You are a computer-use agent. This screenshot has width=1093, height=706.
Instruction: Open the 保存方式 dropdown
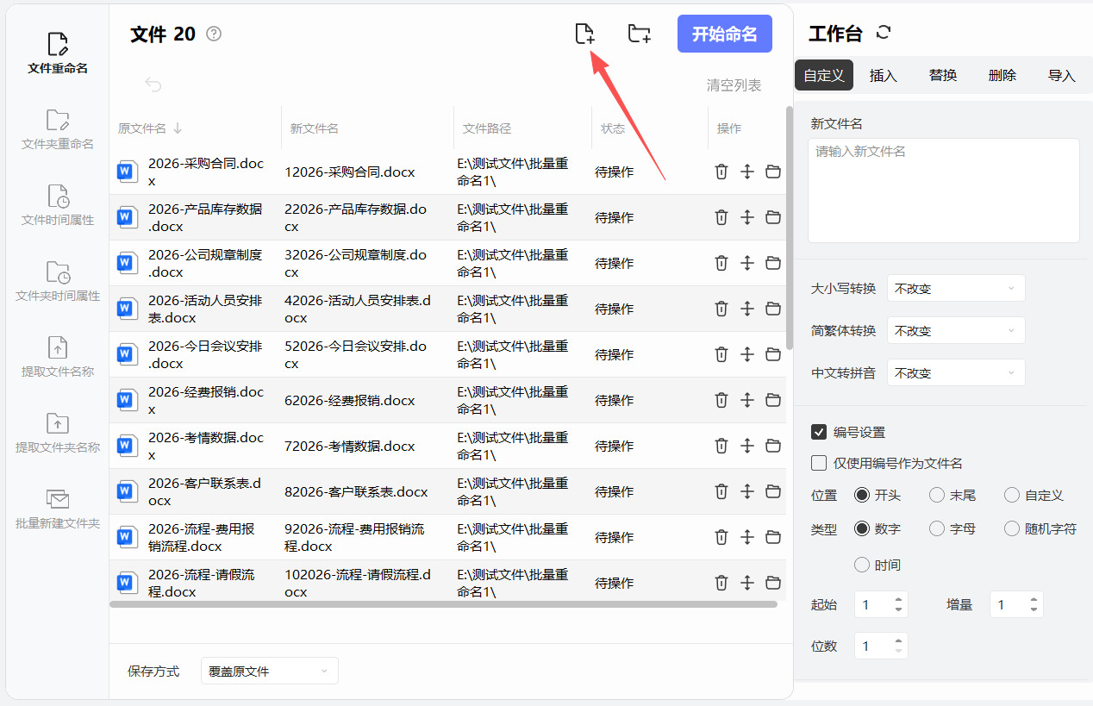(x=269, y=671)
